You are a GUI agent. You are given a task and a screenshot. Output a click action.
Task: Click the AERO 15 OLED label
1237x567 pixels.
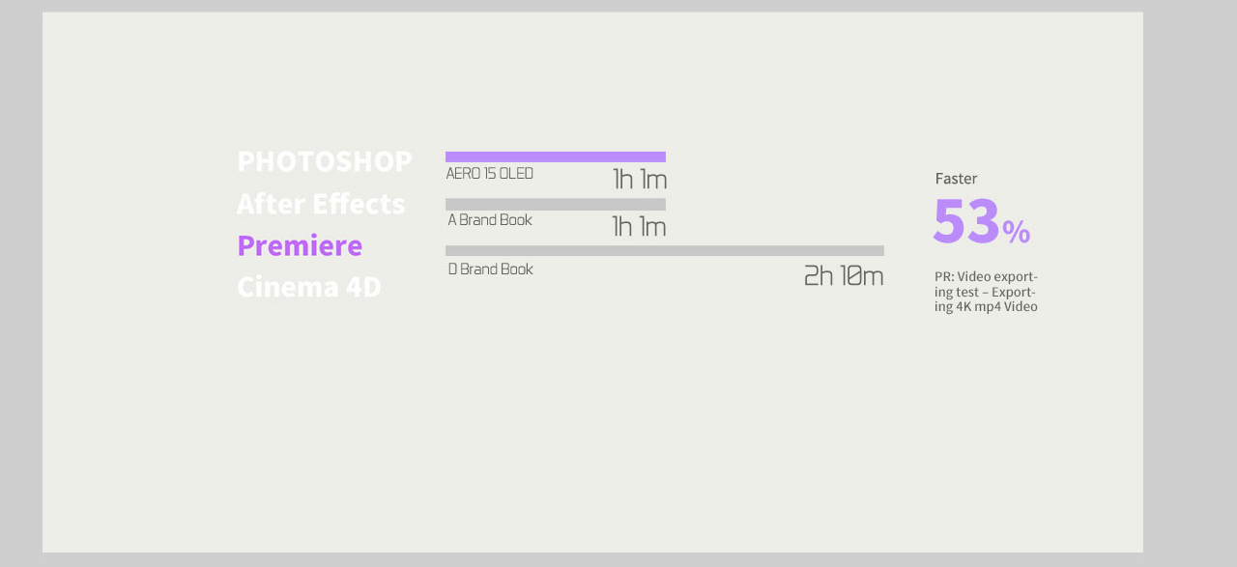[x=489, y=174]
